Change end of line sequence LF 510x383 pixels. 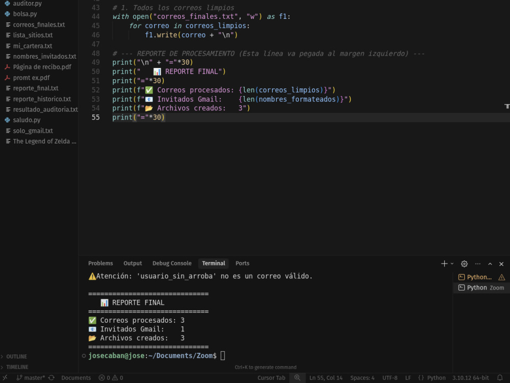point(408,378)
